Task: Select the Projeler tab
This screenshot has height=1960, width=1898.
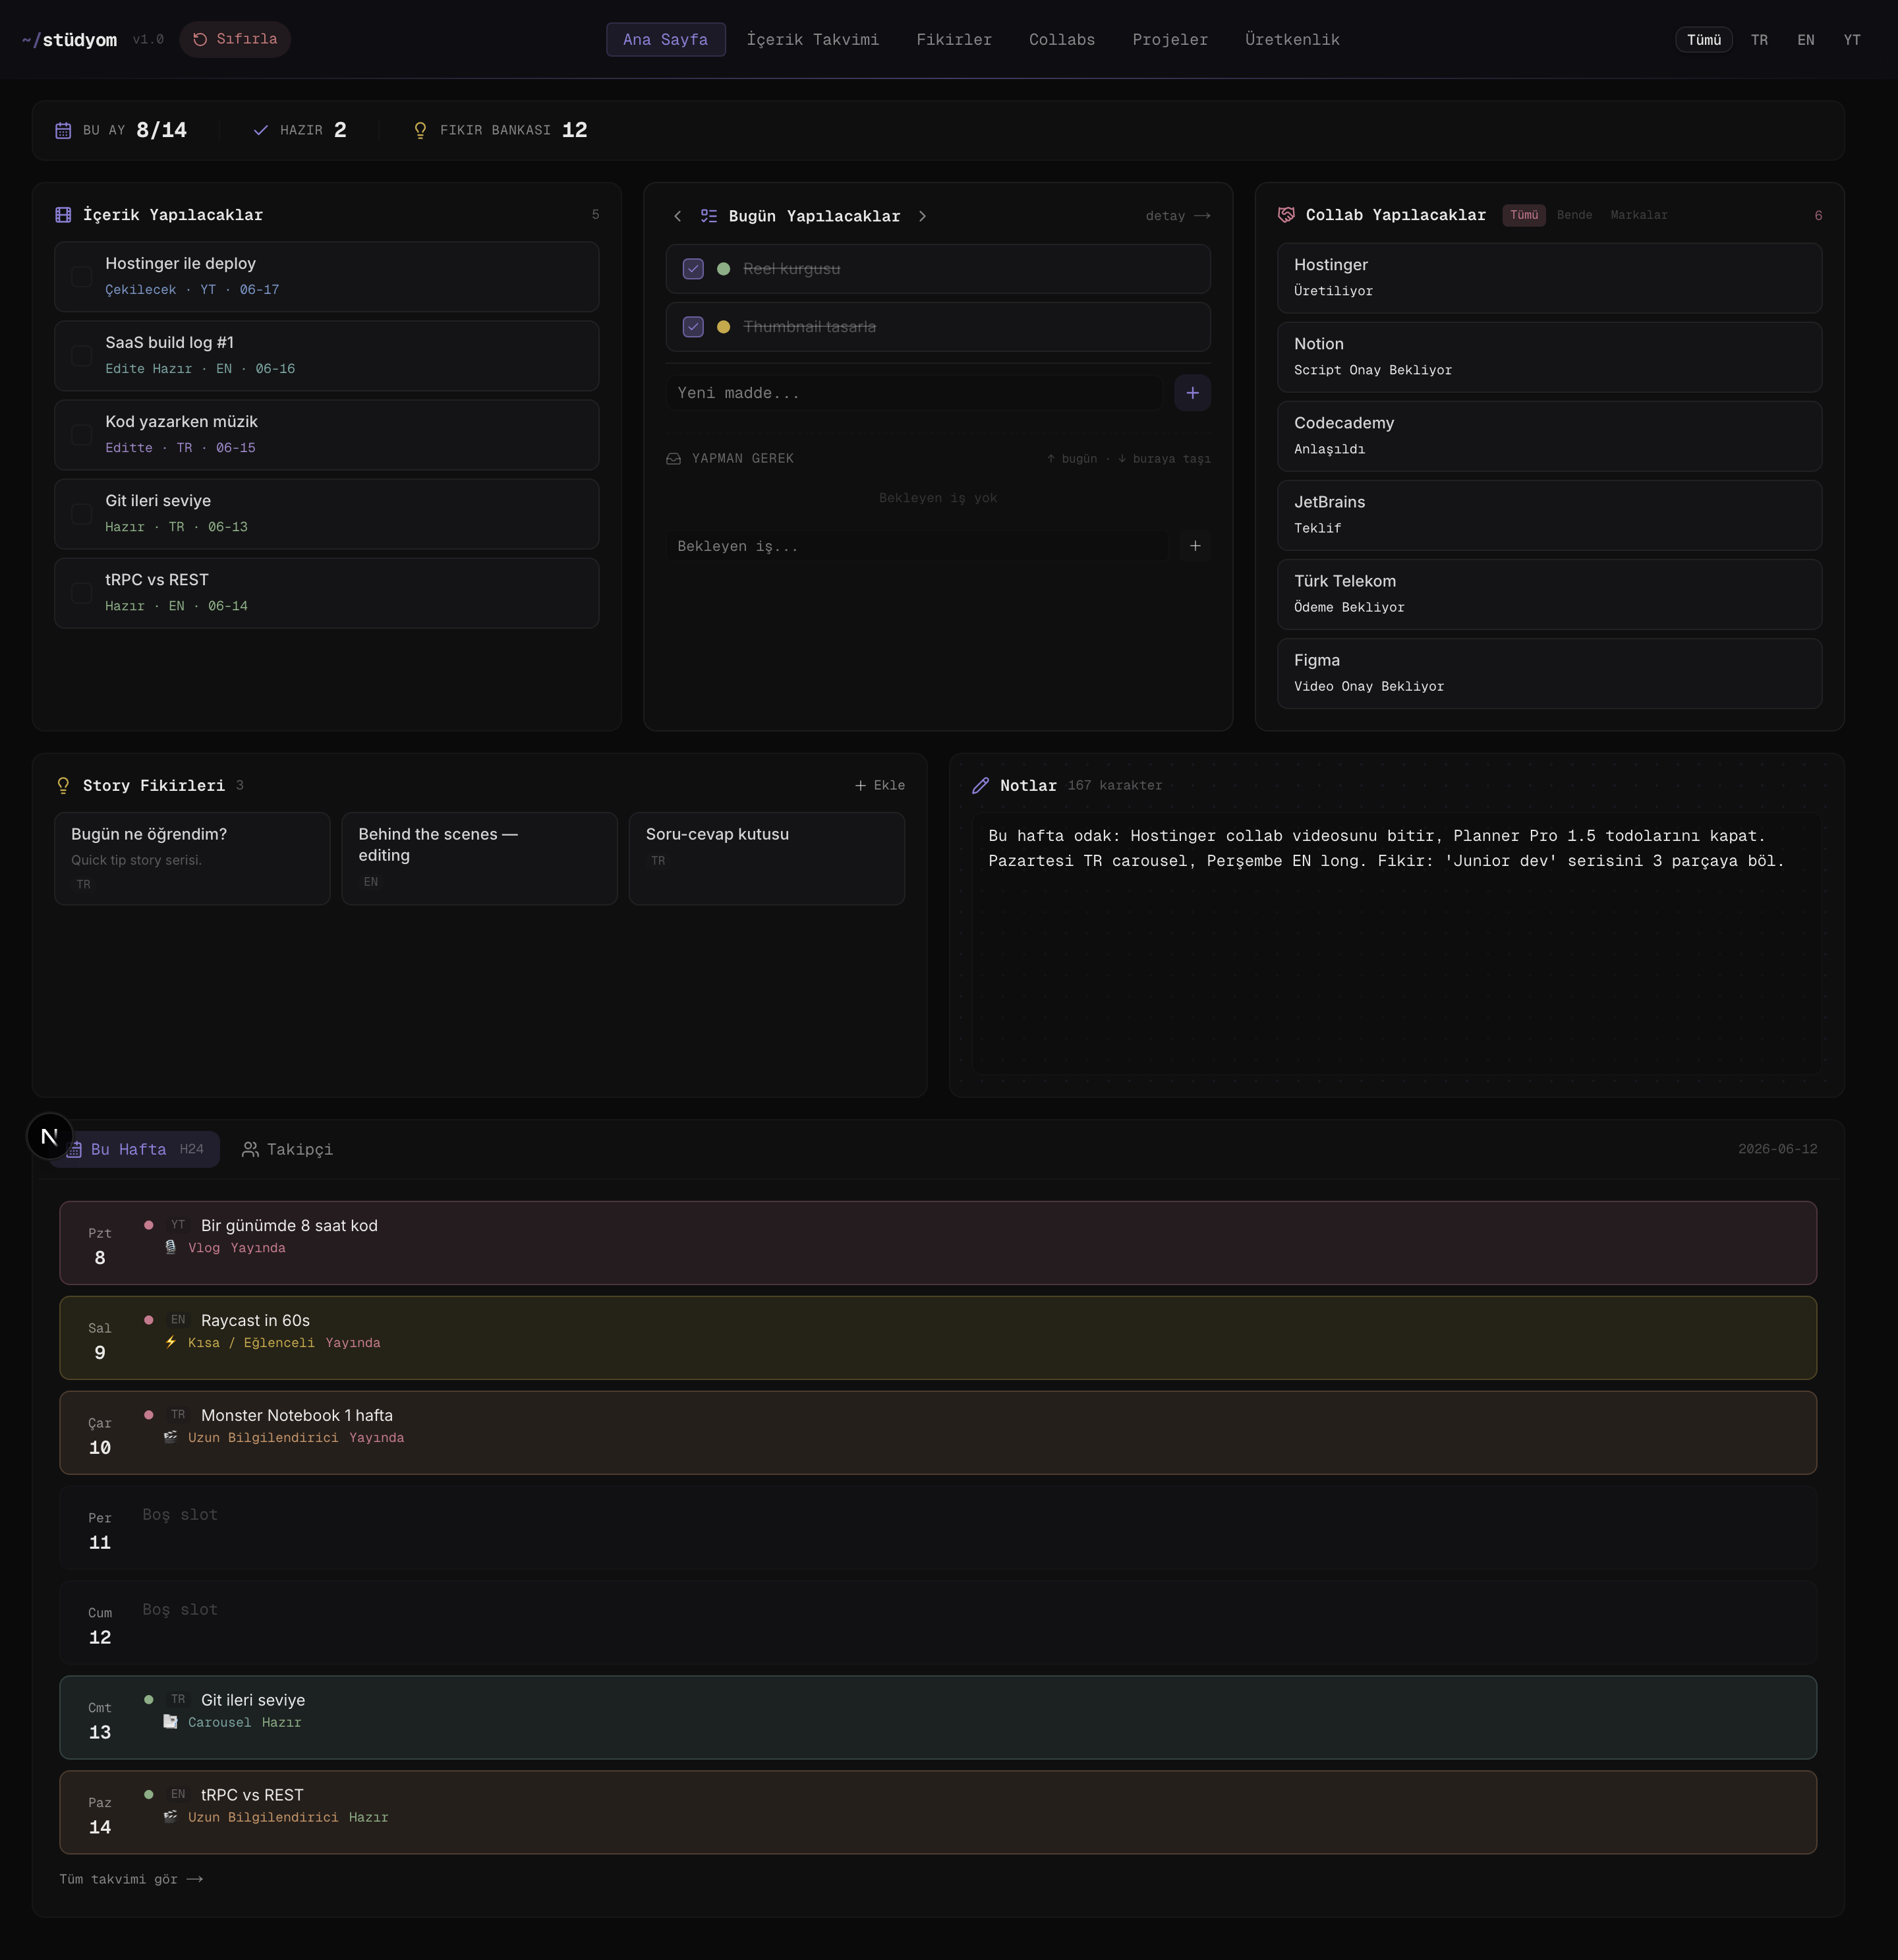Action: coord(1169,40)
